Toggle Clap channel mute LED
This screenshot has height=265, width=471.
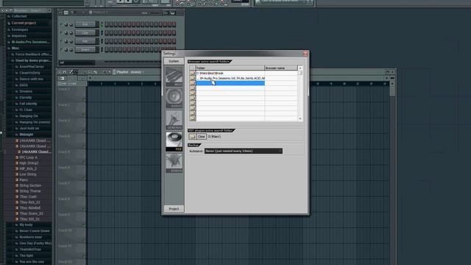[x=61, y=32]
